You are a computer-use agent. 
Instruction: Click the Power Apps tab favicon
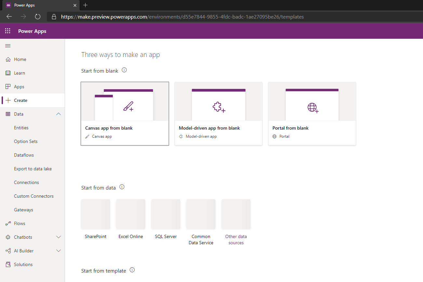point(8,5)
